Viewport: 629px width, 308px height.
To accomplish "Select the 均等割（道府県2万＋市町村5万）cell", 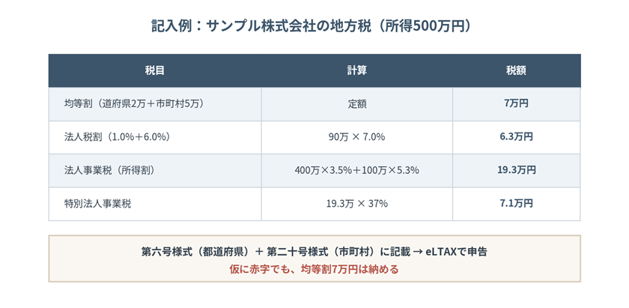I will coord(155,104).
